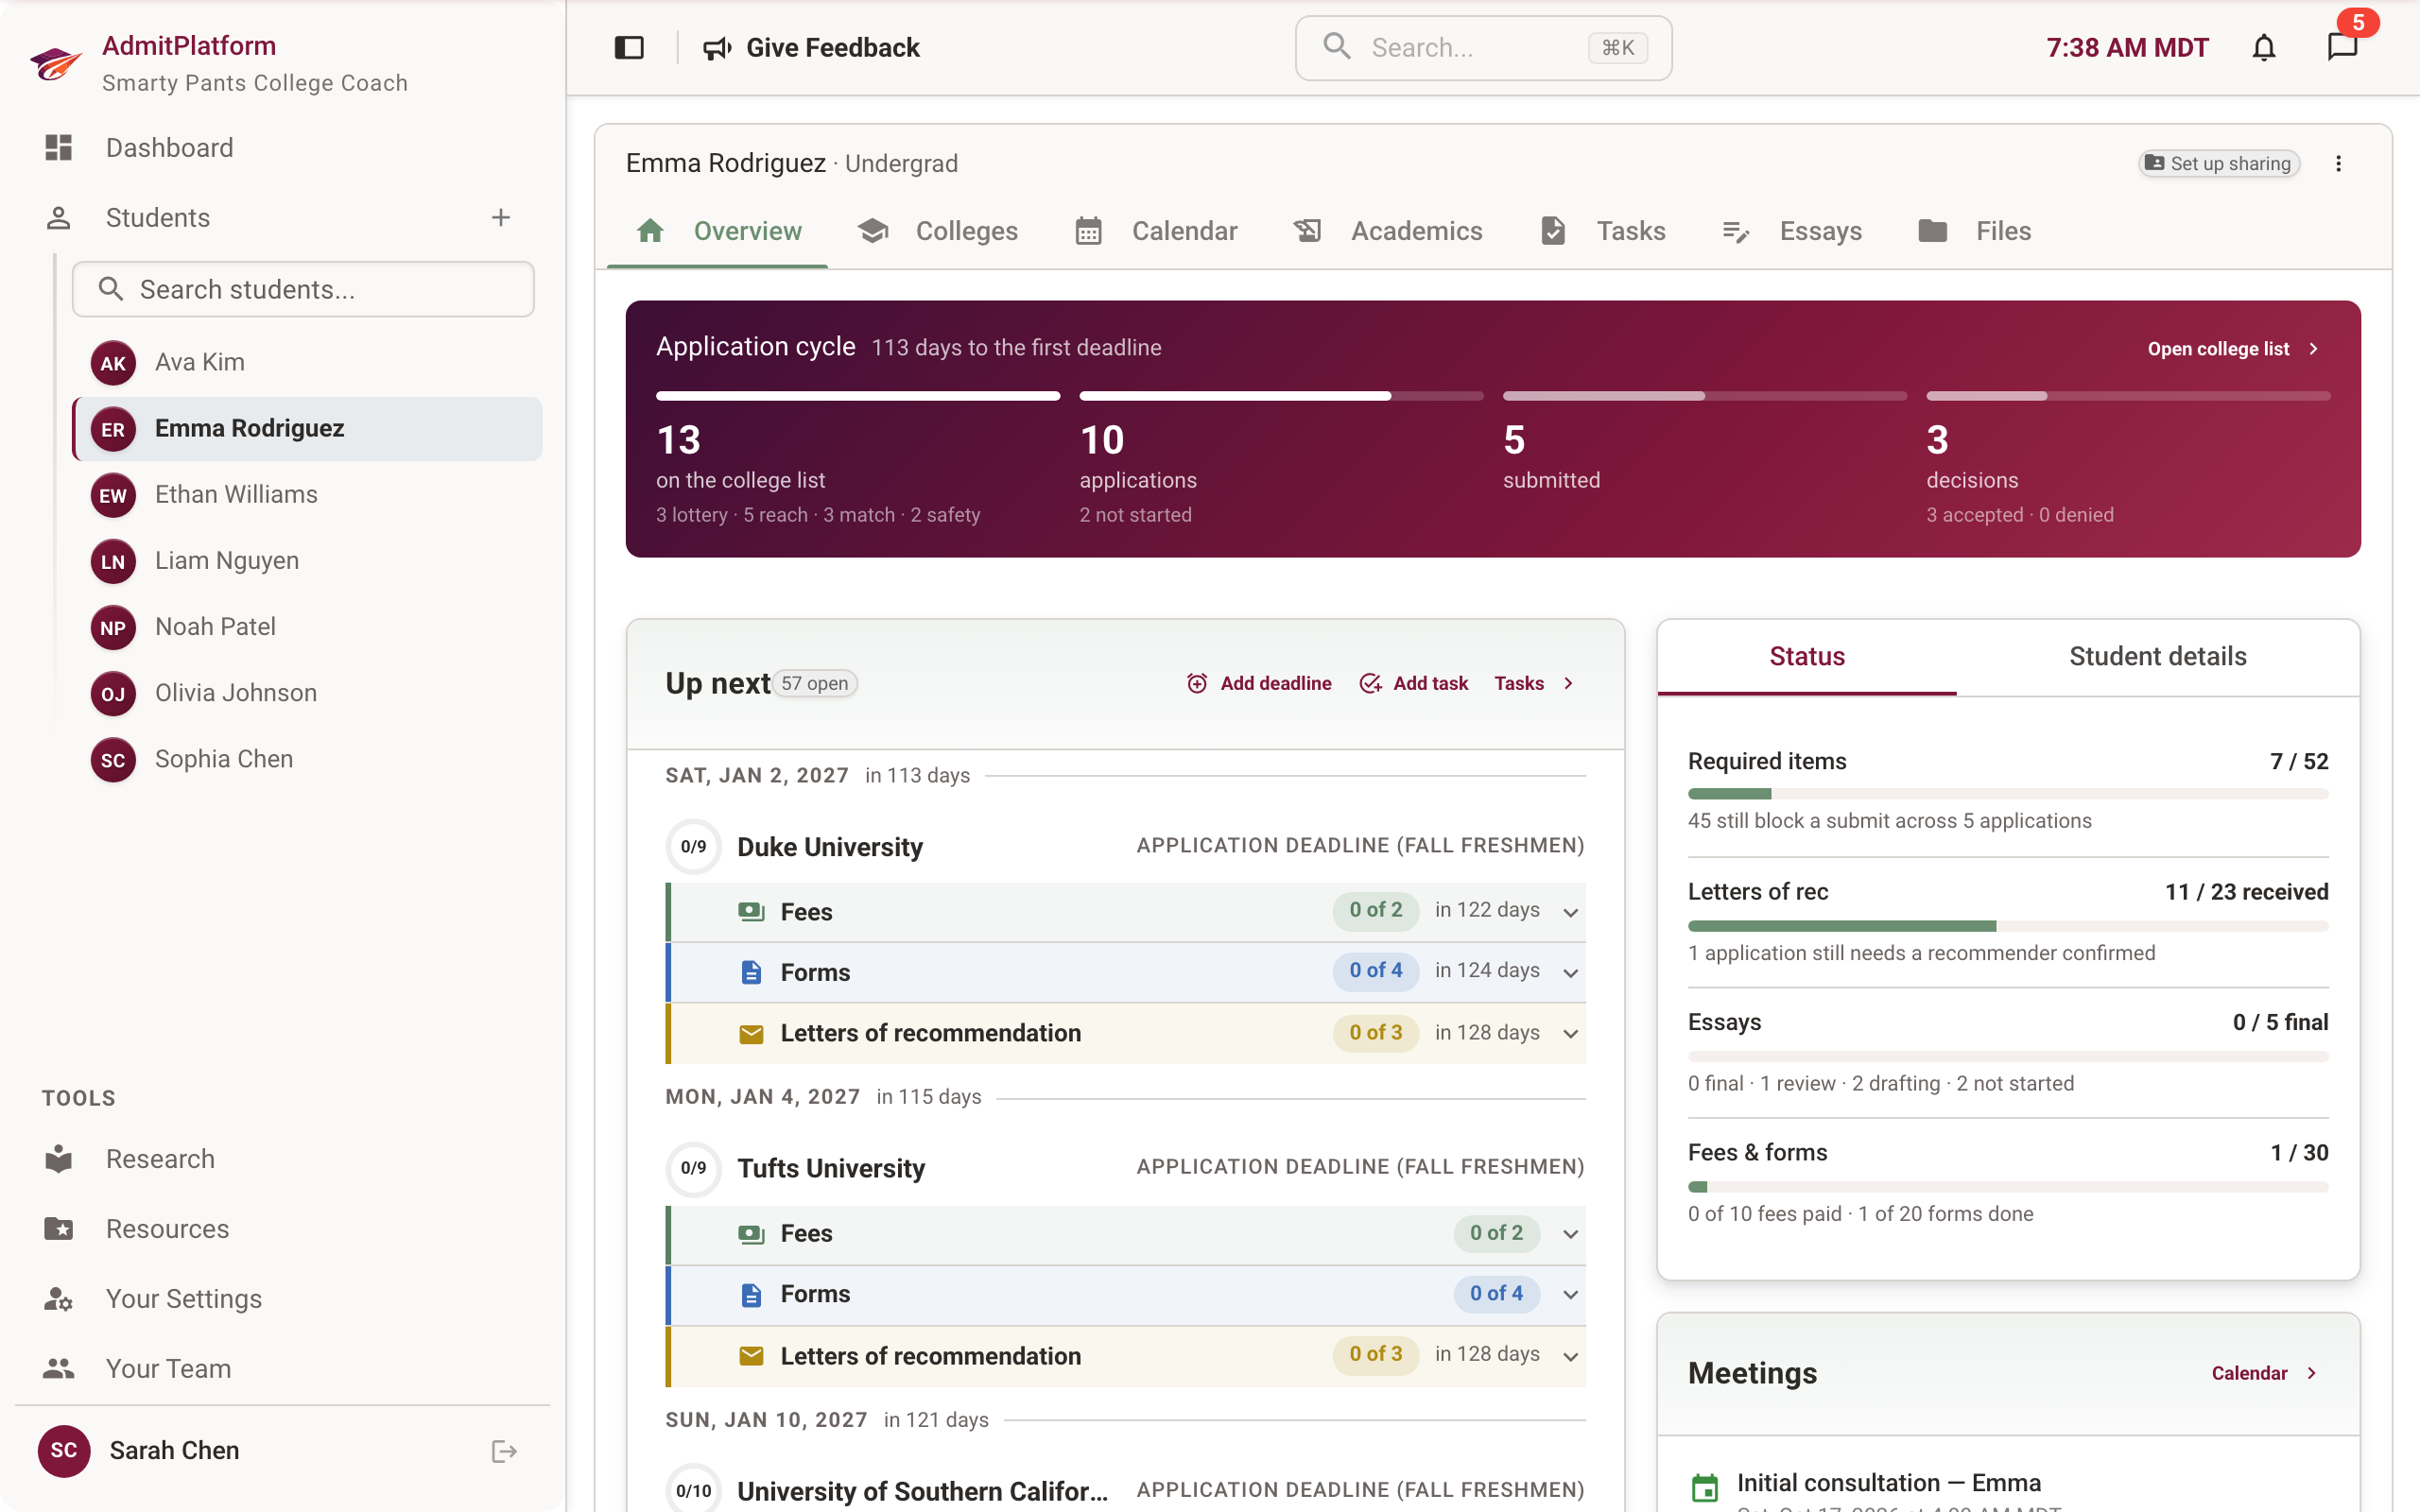Add a new student with plus icon
2420x1512 pixels.
click(x=501, y=217)
